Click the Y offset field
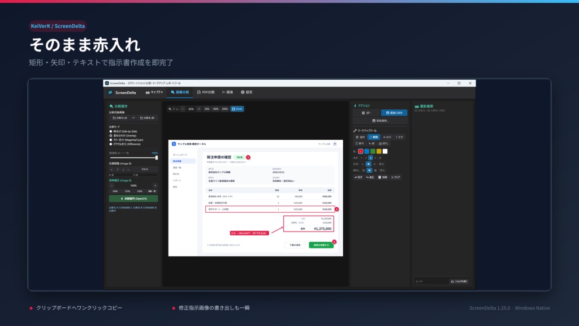Screen dimensions: 579x326 tap(147, 175)
